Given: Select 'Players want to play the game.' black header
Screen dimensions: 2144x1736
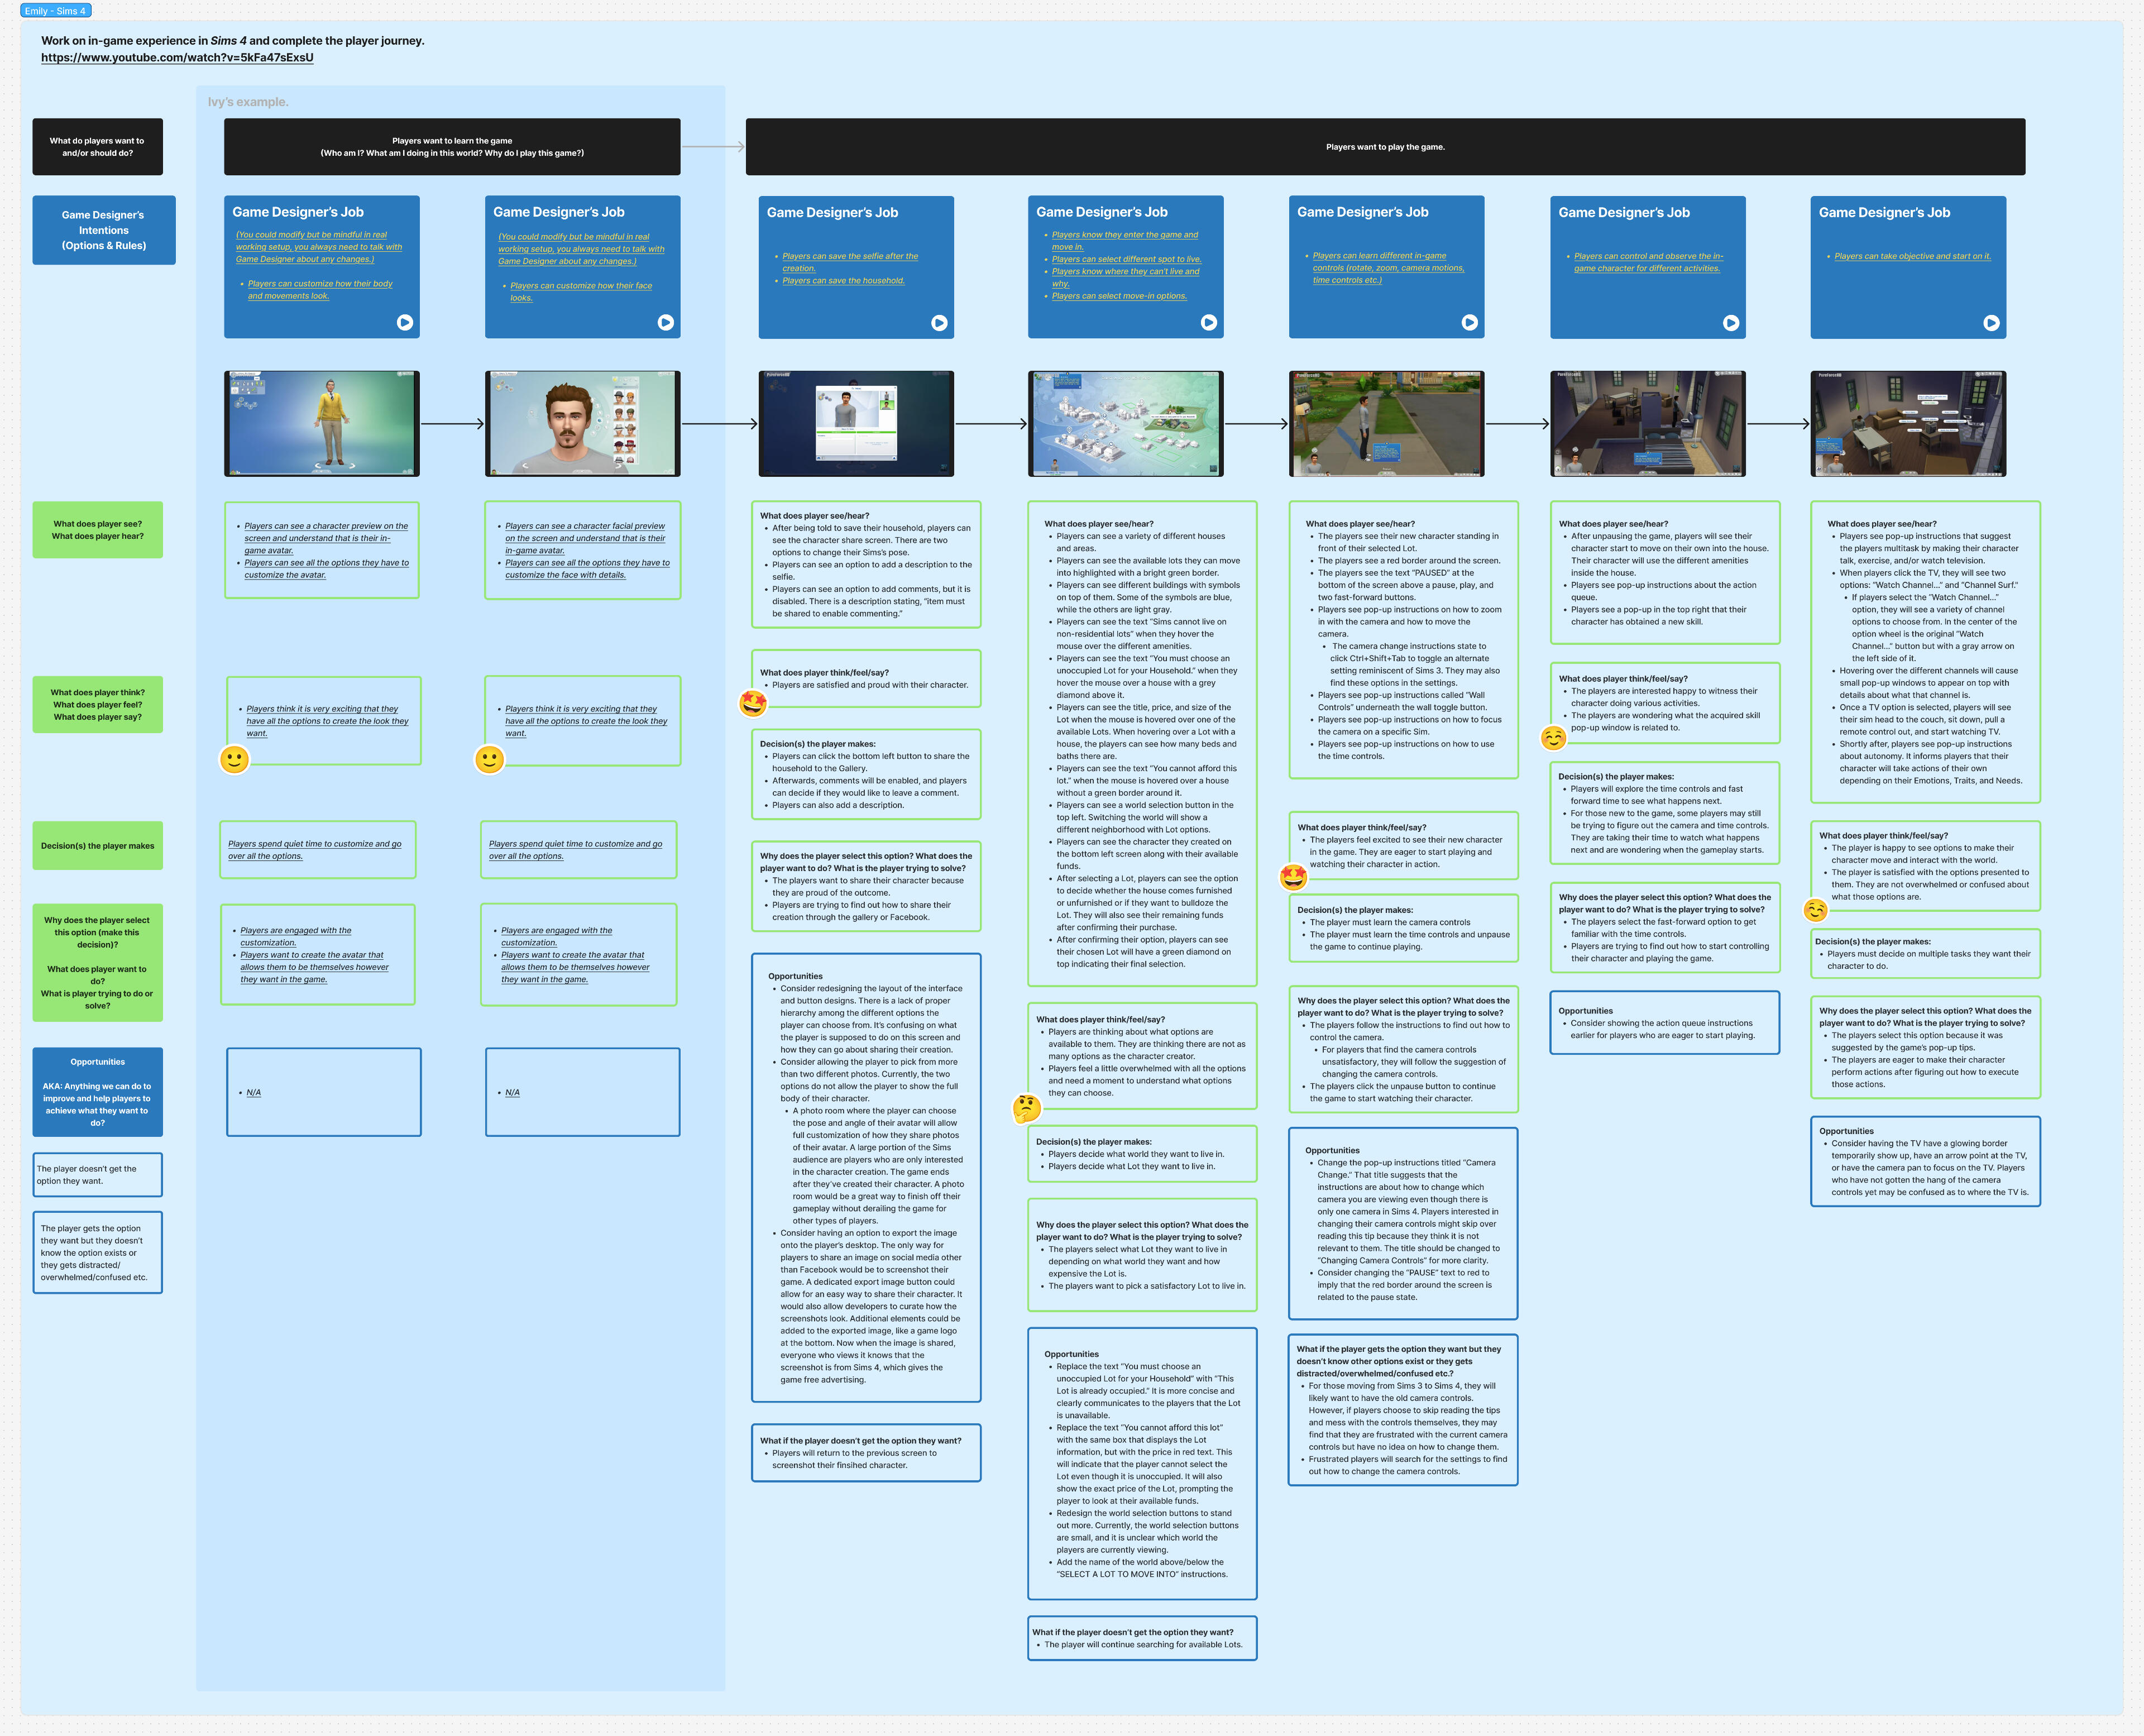Looking at the screenshot, I should [1385, 147].
